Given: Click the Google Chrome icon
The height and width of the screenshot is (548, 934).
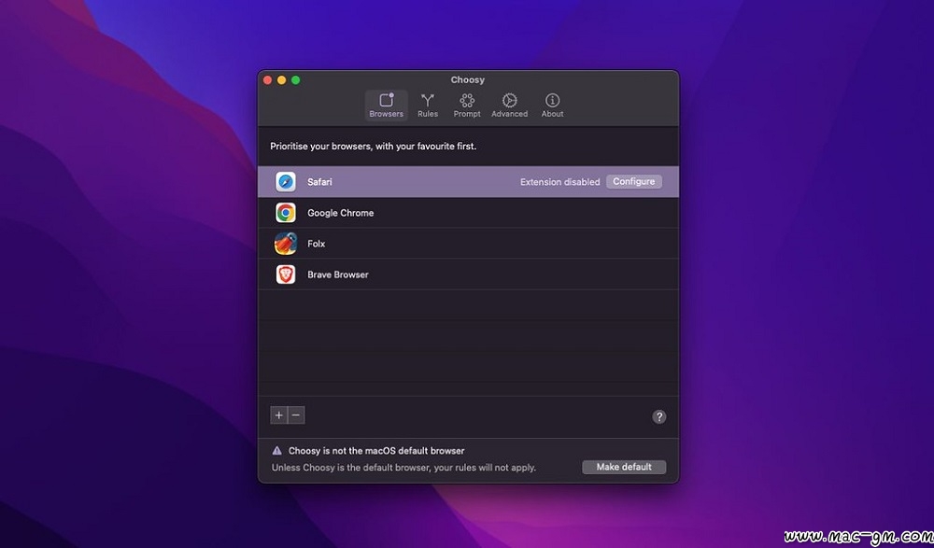Looking at the screenshot, I should (285, 213).
